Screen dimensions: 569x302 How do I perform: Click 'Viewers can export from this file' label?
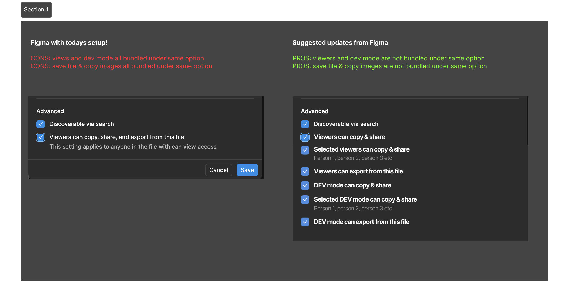pyautogui.click(x=358, y=171)
